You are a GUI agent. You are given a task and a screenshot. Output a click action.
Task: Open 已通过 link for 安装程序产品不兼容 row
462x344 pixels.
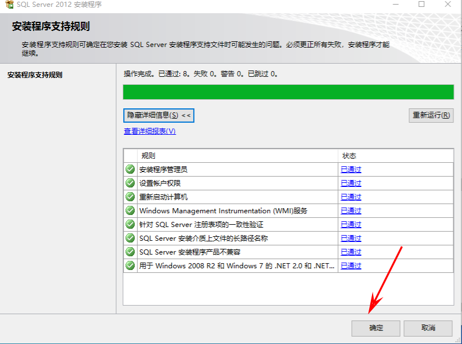(351, 252)
